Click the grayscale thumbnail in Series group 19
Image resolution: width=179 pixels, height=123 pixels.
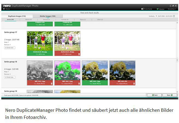click(40, 92)
